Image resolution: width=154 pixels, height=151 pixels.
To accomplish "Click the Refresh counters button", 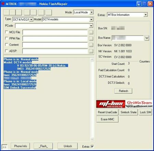I will [x=123, y=91].
